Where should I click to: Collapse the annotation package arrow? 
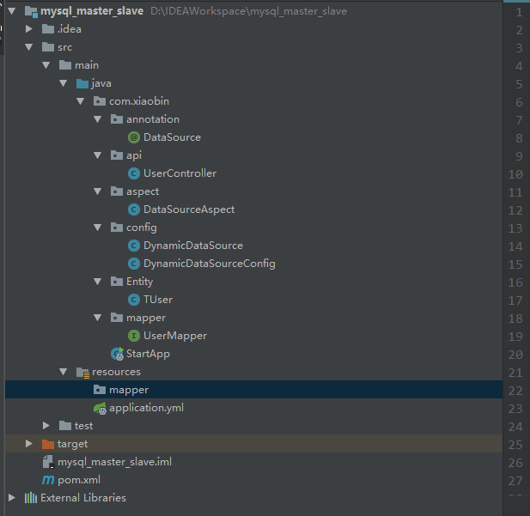(x=98, y=119)
